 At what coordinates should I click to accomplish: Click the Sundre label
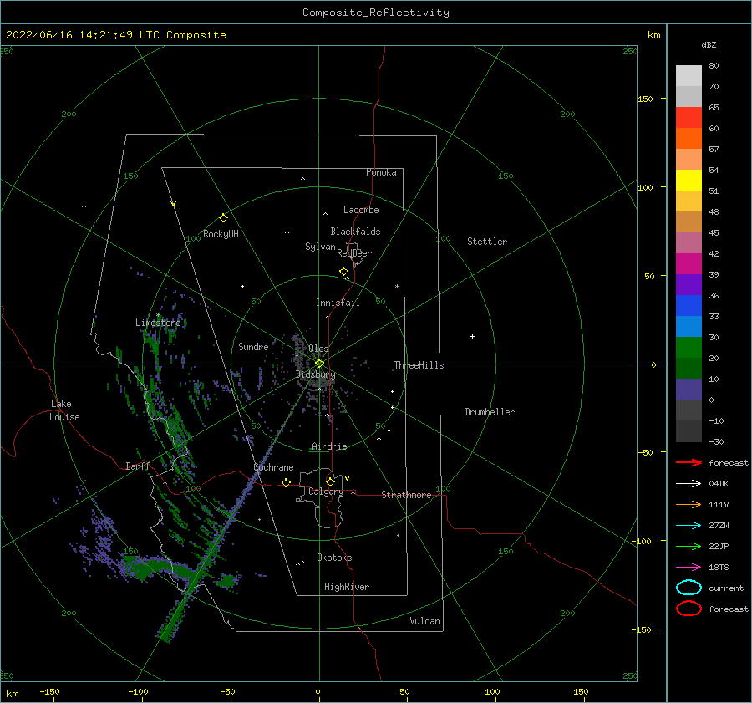(x=253, y=346)
